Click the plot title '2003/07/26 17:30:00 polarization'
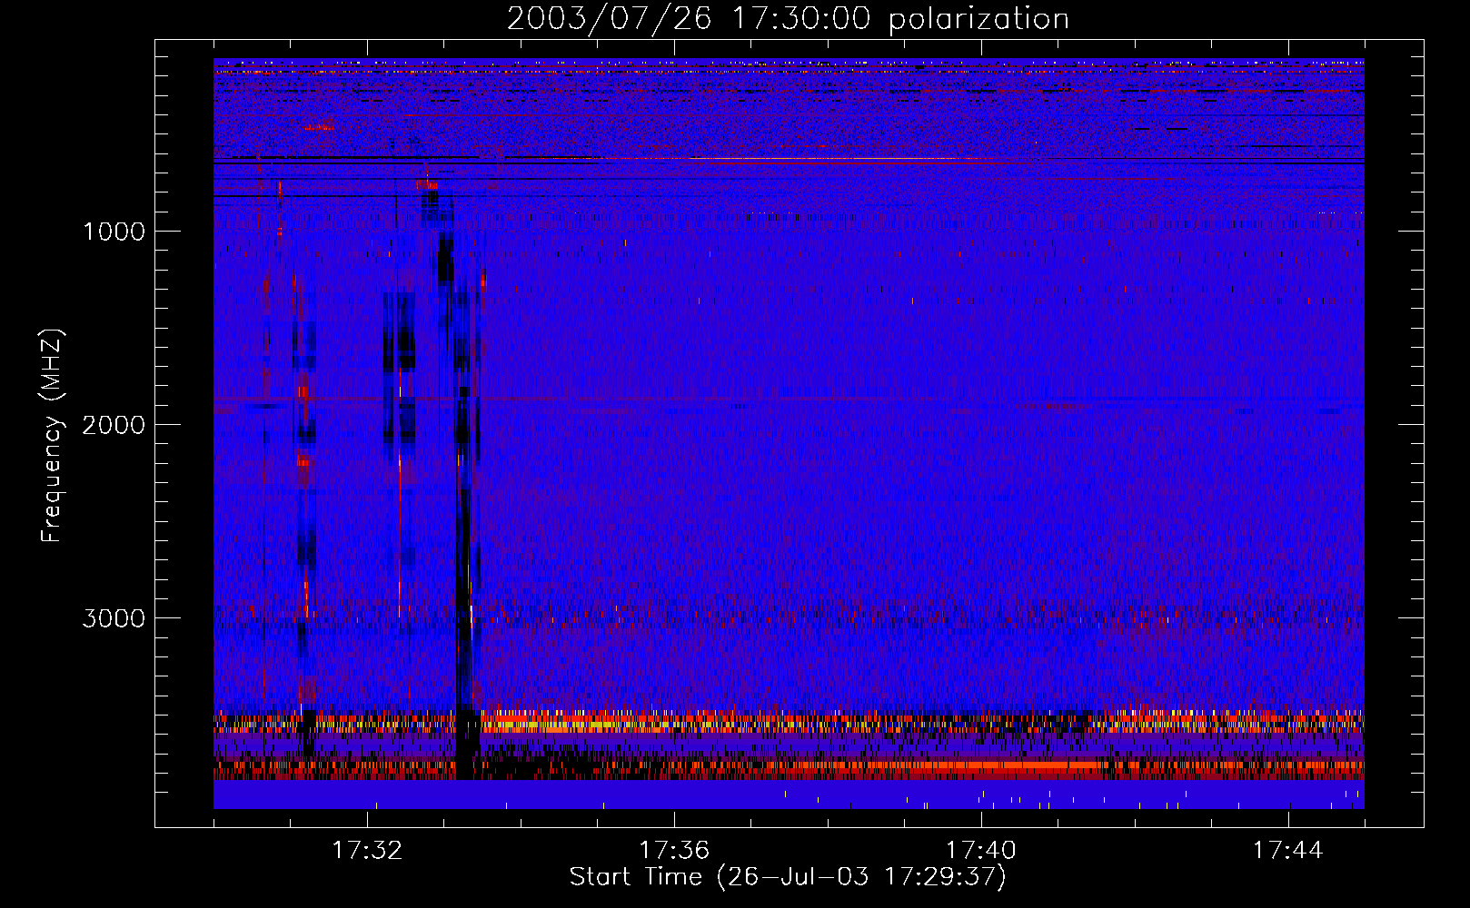 (x=788, y=19)
